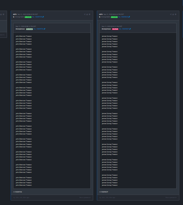Click the share icon on post 4674
This screenshot has width=183, height=205.
coord(171,14)
